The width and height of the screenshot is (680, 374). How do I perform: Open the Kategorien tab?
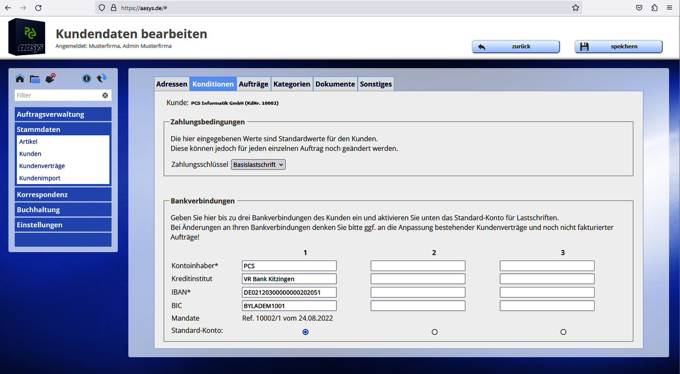[x=292, y=84]
